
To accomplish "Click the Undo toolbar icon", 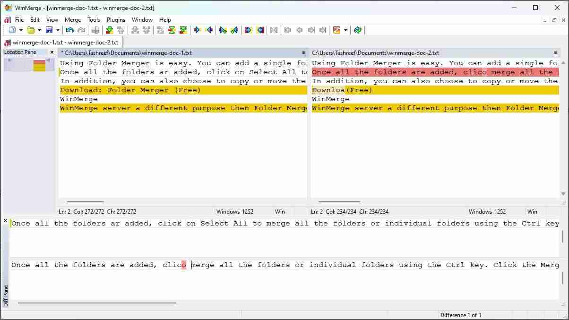I will [70, 30].
